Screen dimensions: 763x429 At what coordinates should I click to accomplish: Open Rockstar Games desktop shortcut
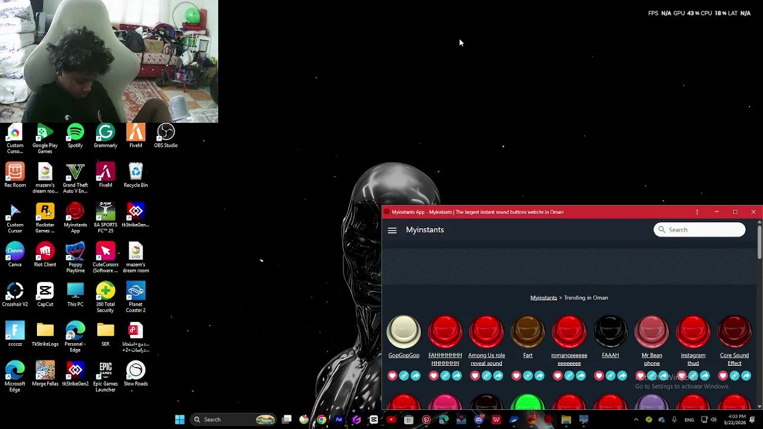click(45, 219)
